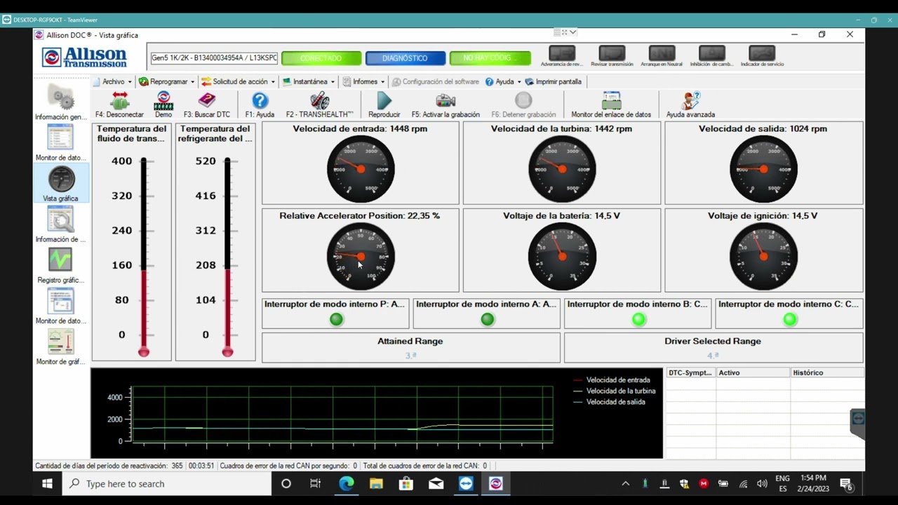Click the TeamViewer side panel tab

857,422
